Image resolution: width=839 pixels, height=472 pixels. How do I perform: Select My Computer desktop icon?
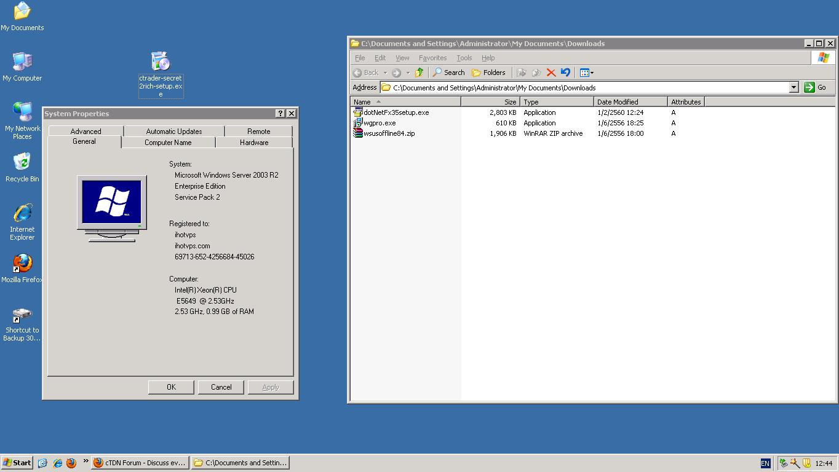22,67
